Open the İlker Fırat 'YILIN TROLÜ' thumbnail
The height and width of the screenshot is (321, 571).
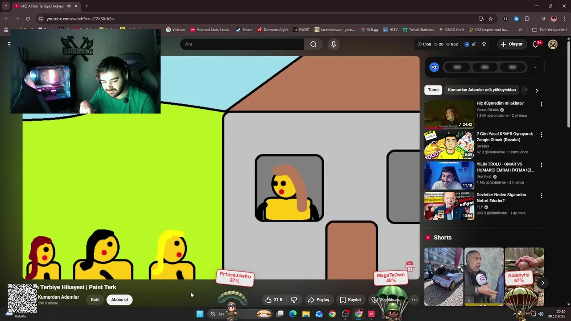point(449,175)
